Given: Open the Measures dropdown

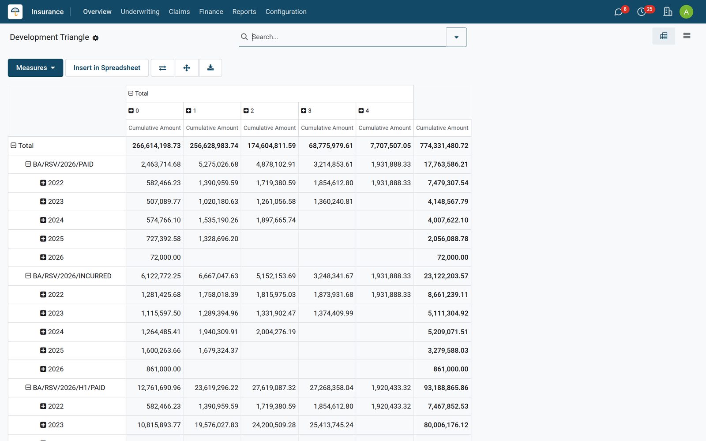Looking at the screenshot, I should tap(35, 68).
